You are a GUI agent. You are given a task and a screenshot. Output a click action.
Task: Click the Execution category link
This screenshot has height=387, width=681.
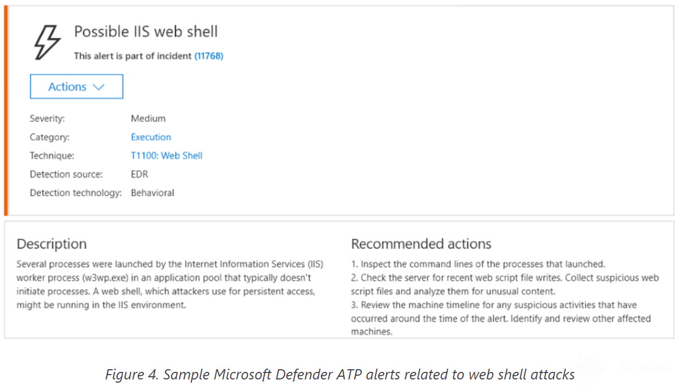coord(151,137)
